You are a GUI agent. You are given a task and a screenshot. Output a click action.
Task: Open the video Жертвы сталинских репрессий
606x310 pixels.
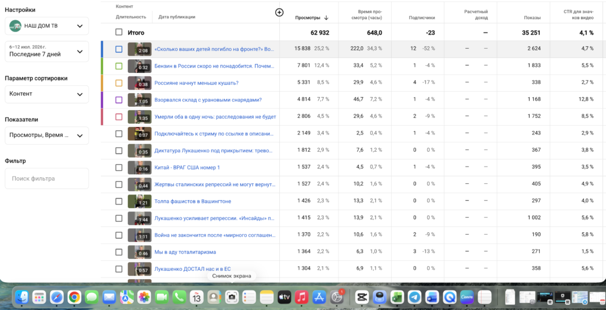click(214, 184)
